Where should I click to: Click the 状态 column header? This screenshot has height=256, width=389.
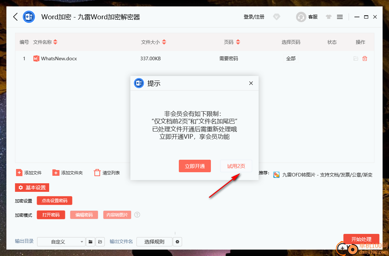(332, 42)
